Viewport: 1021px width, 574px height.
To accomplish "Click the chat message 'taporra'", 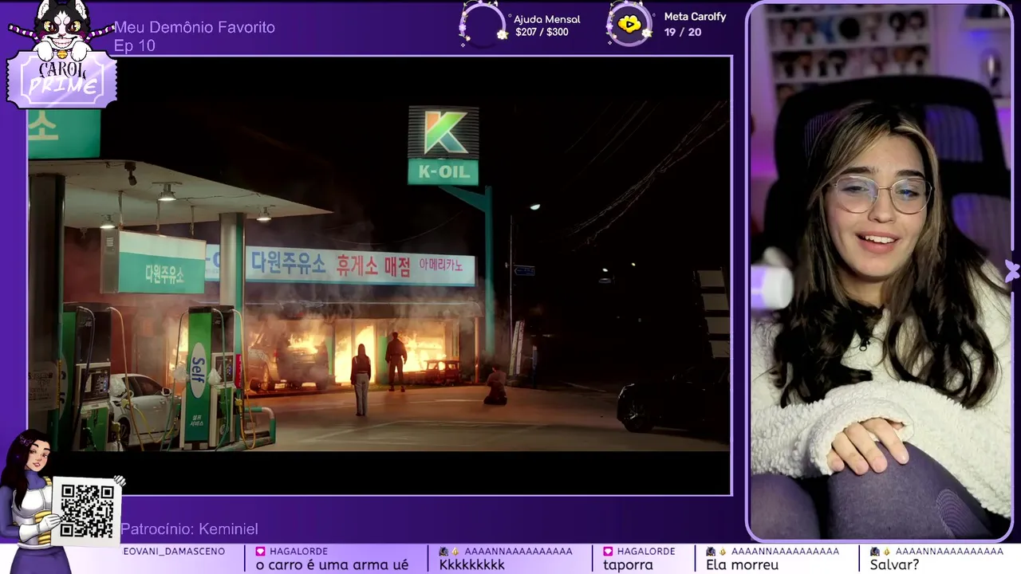I will pyautogui.click(x=628, y=564).
